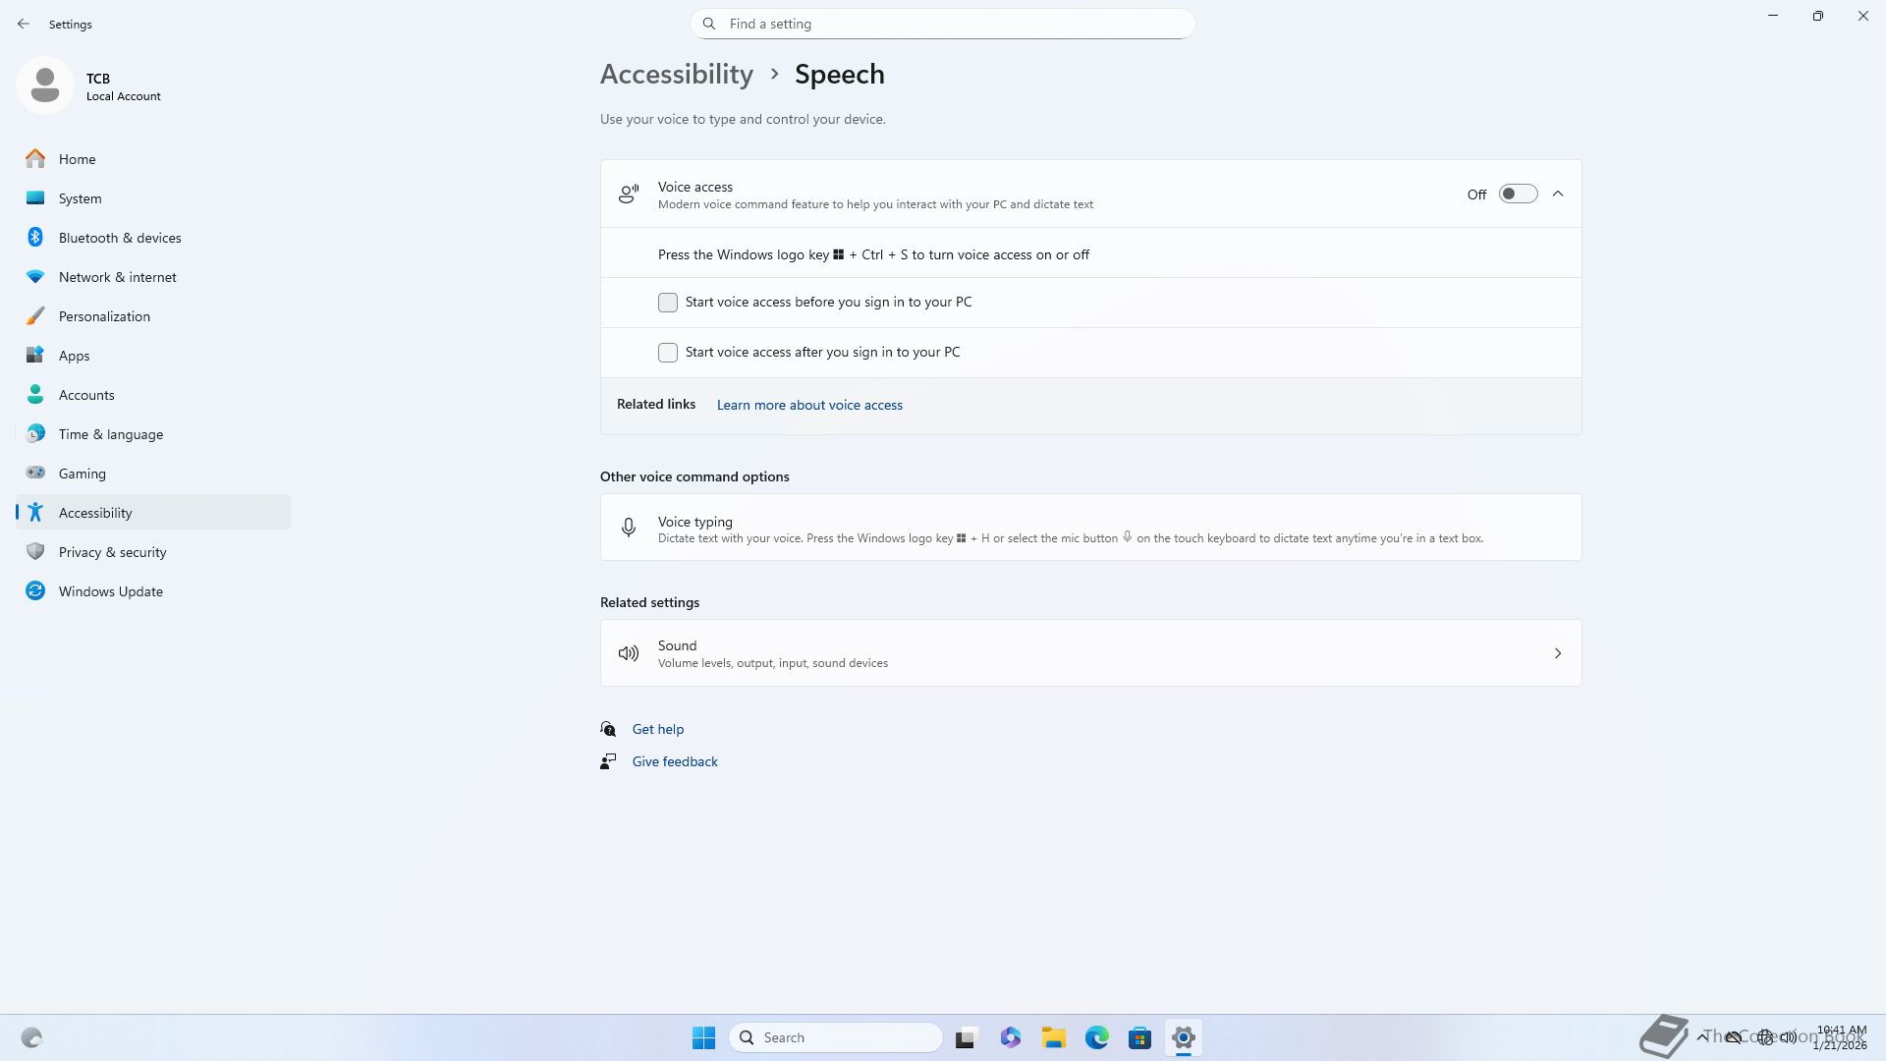1886x1061 pixels.
Task: Open File Explorer from the taskbar
Action: (1053, 1037)
